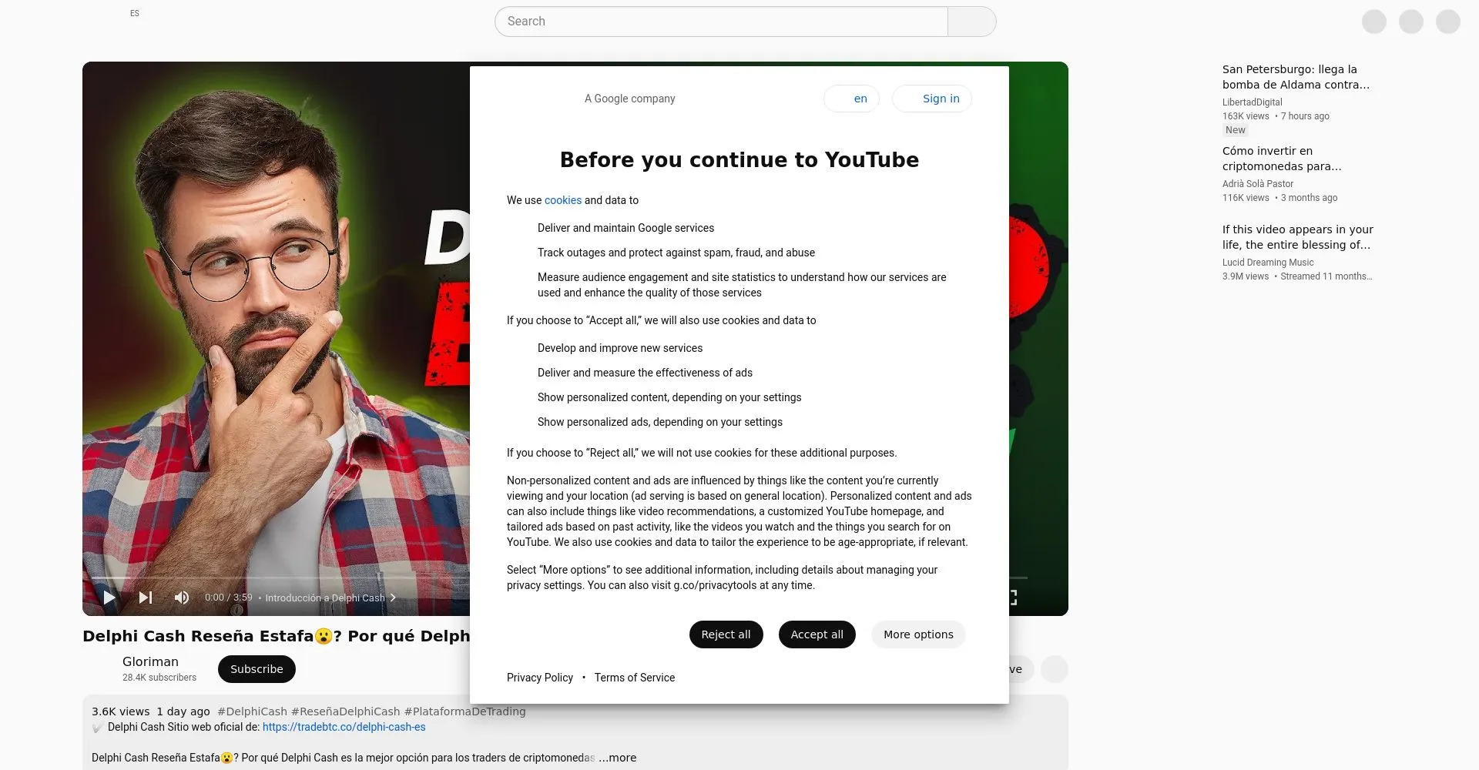Open More options in the consent dialog

pos(918,634)
